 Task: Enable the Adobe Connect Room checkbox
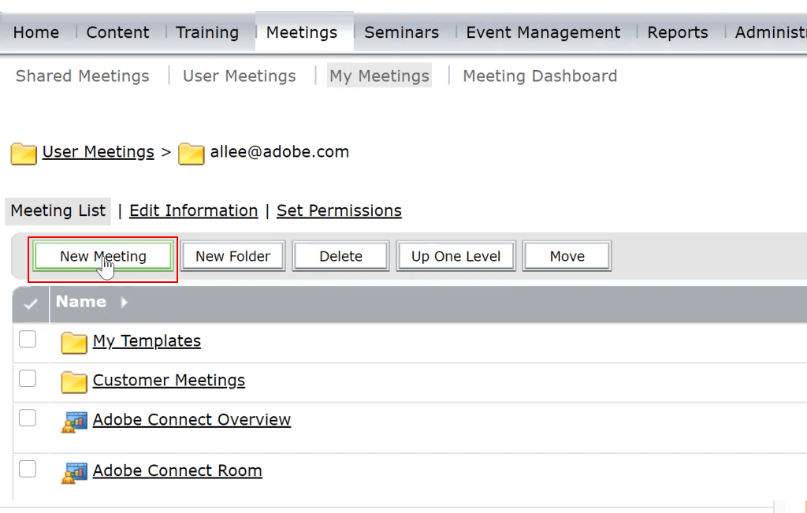tap(28, 469)
